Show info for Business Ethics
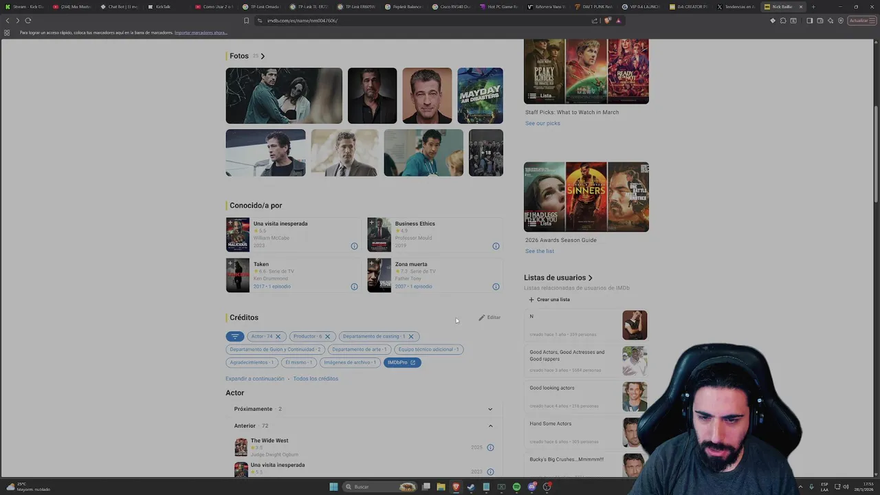This screenshot has height=495, width=880. (x=496, y=246)
